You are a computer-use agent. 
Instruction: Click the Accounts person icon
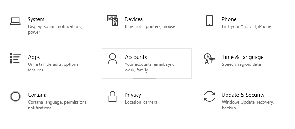[112, 59]
